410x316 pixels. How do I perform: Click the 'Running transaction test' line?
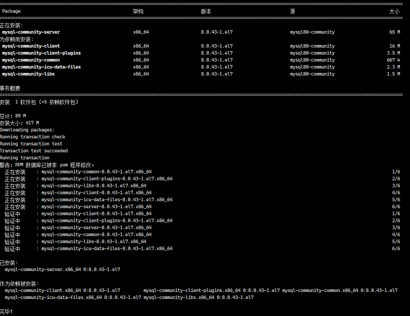tap(31, 144)
